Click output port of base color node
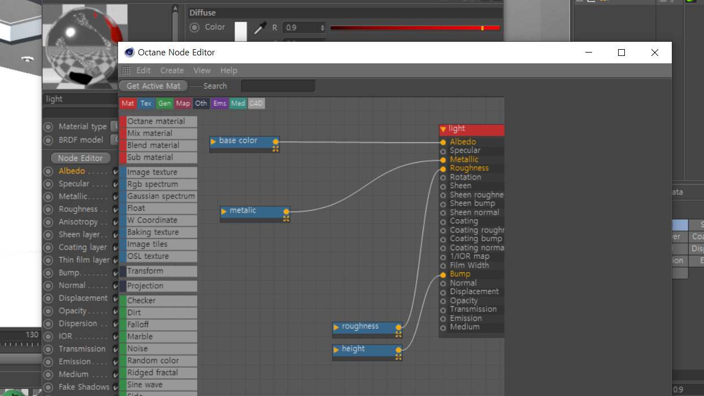 coord(276,142)
